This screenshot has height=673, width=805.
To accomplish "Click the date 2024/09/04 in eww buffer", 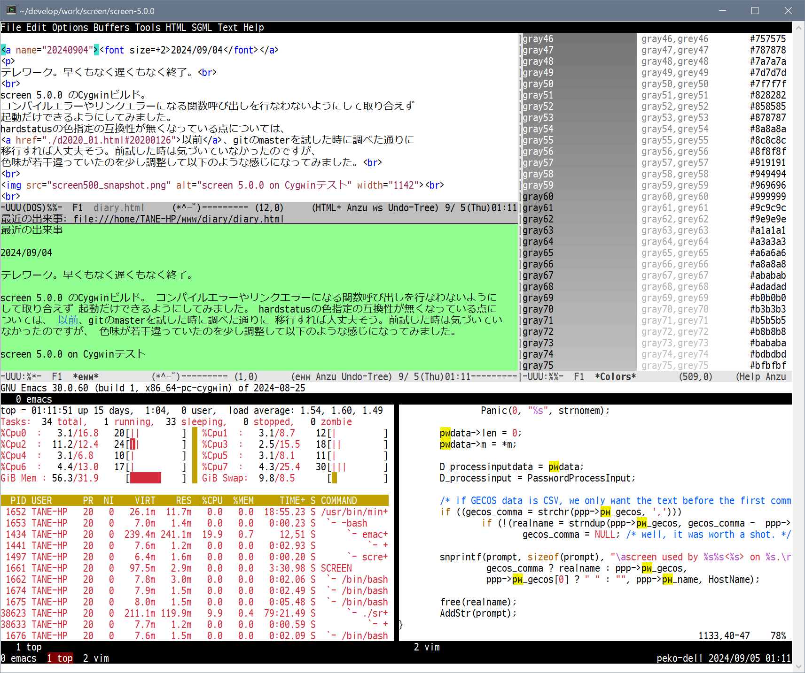I will tap(26, 253).
